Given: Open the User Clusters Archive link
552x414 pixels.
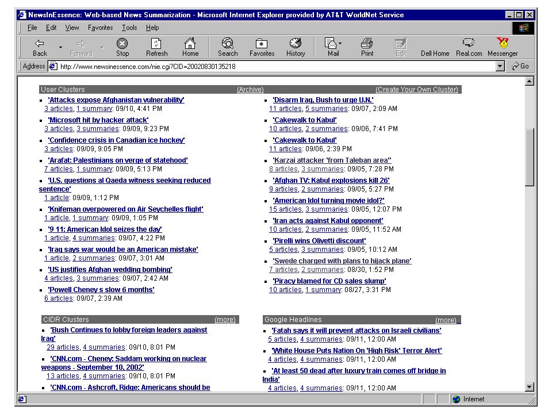Looking at the screenshot, I should pyautogui.click(x=250, y=90).
